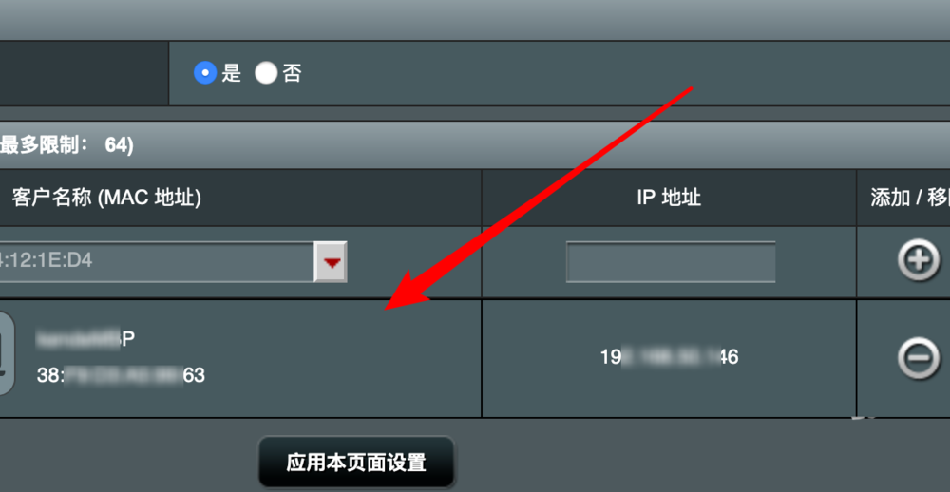Viewport: 950px width, 492px height.
Task: Click the 是 label text
Action: tap(232, 73)
